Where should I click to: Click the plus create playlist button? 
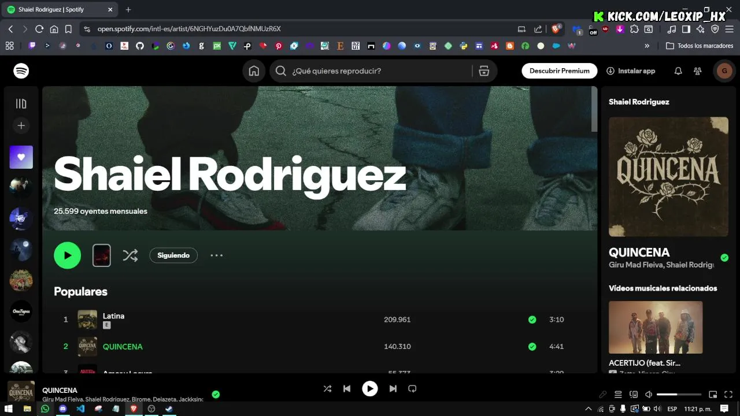click(21, 125)
